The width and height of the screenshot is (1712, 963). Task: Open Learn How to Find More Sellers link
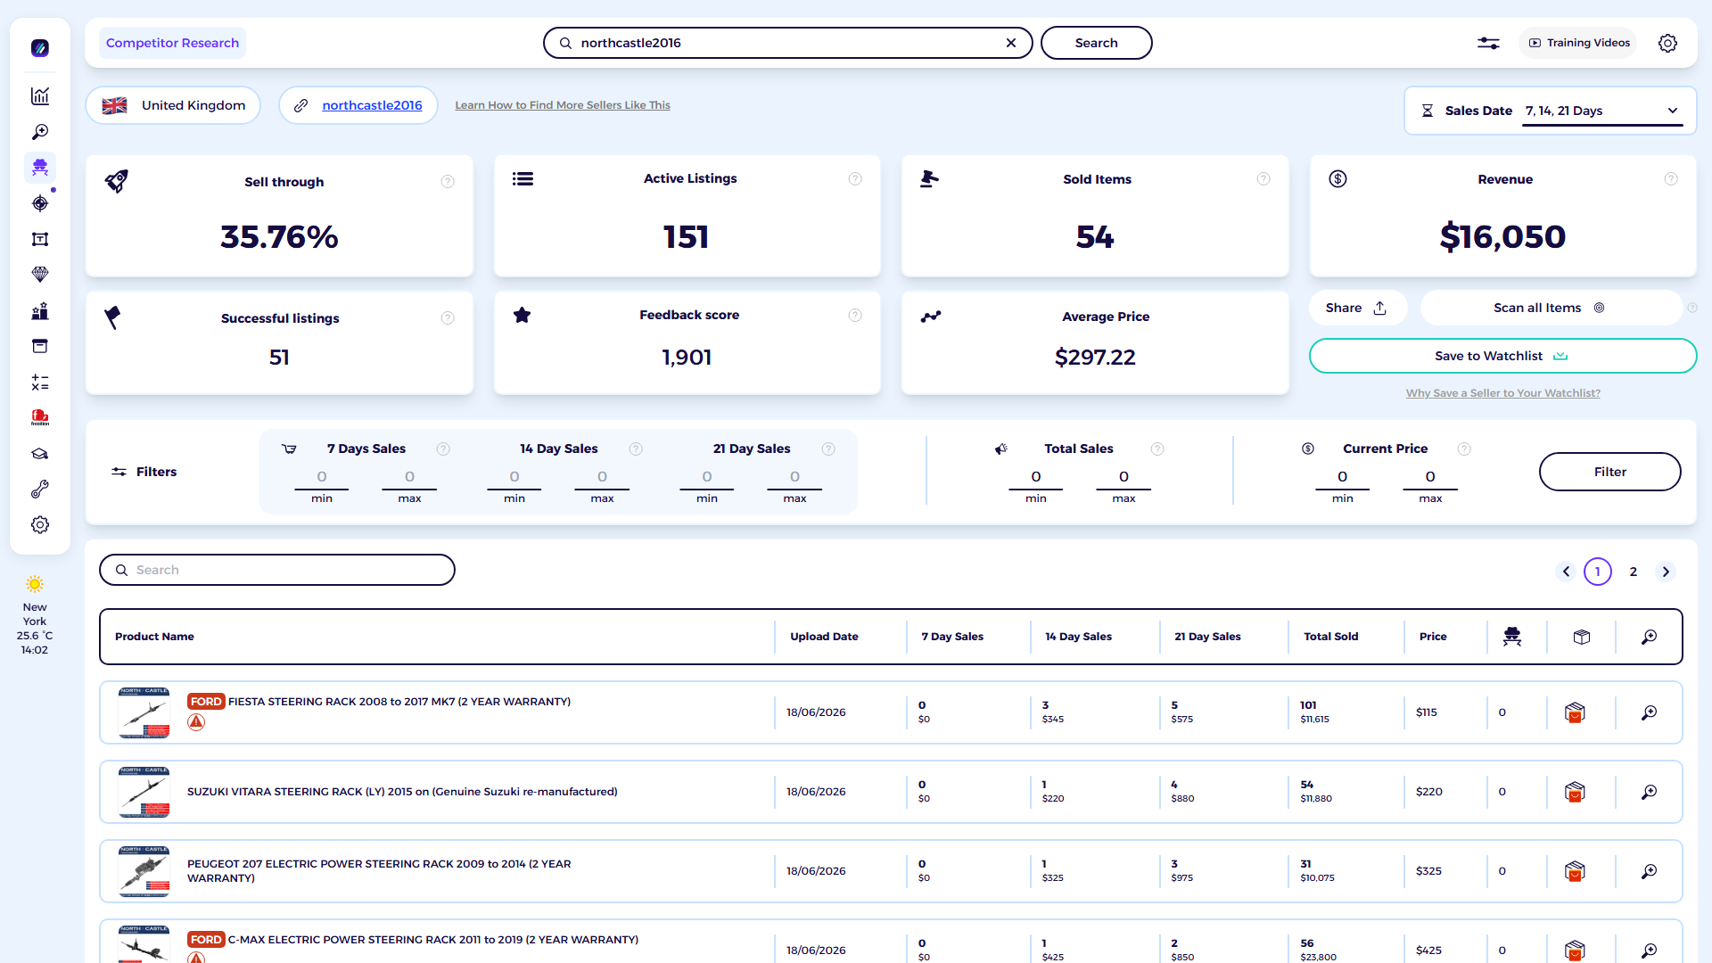563,105
